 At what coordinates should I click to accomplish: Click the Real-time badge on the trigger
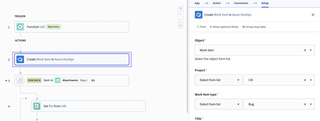point(54,27)
